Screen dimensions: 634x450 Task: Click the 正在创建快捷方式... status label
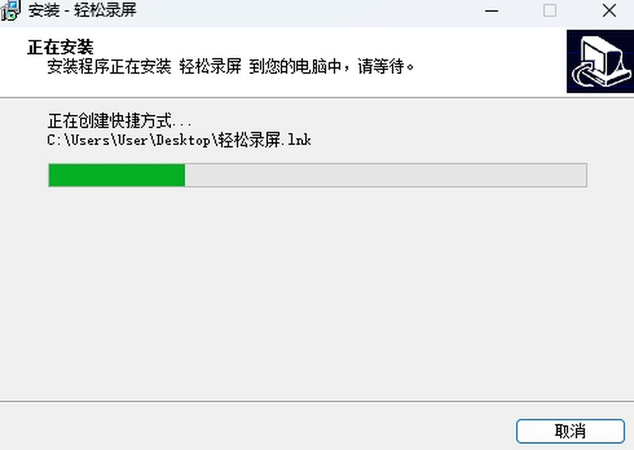point(120,122)
